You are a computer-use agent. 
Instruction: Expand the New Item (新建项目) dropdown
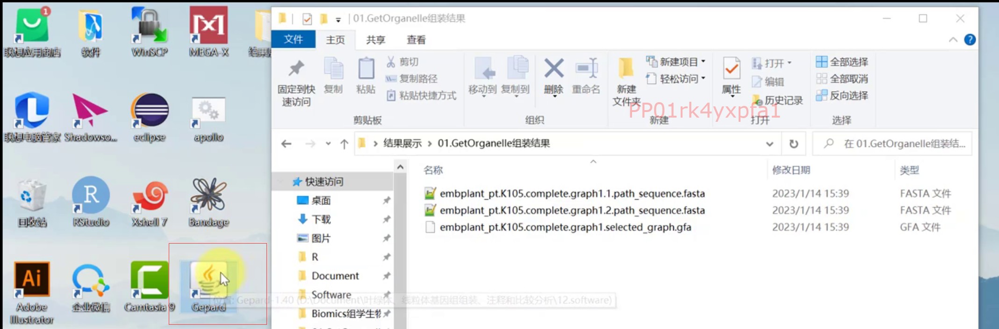(677, 62)
